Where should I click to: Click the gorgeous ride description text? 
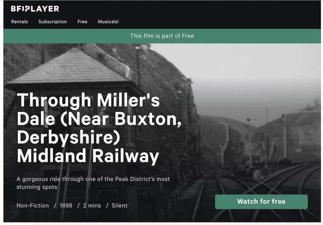(93, 183)
